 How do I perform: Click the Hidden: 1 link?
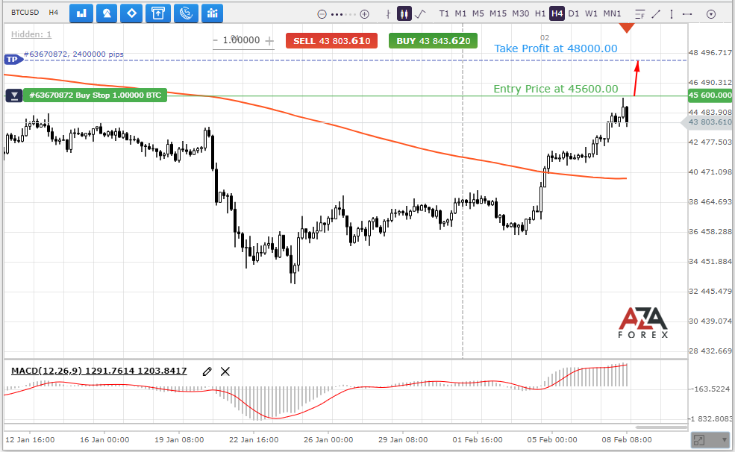[31, 34]
